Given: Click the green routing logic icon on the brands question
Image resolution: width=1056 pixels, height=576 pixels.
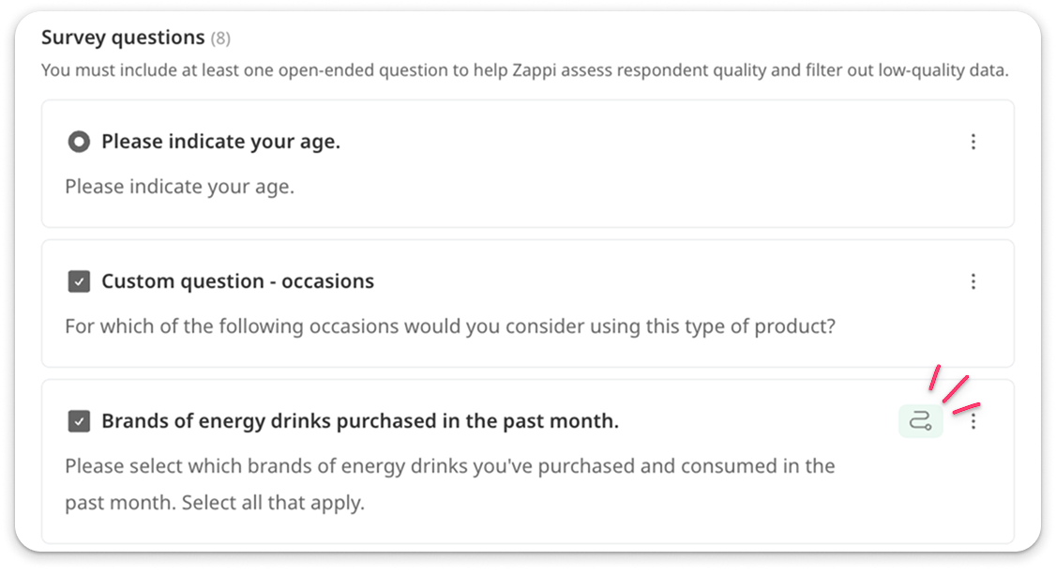Looking at the screenshot, I should pyautogui.click(x=921, y=421).
